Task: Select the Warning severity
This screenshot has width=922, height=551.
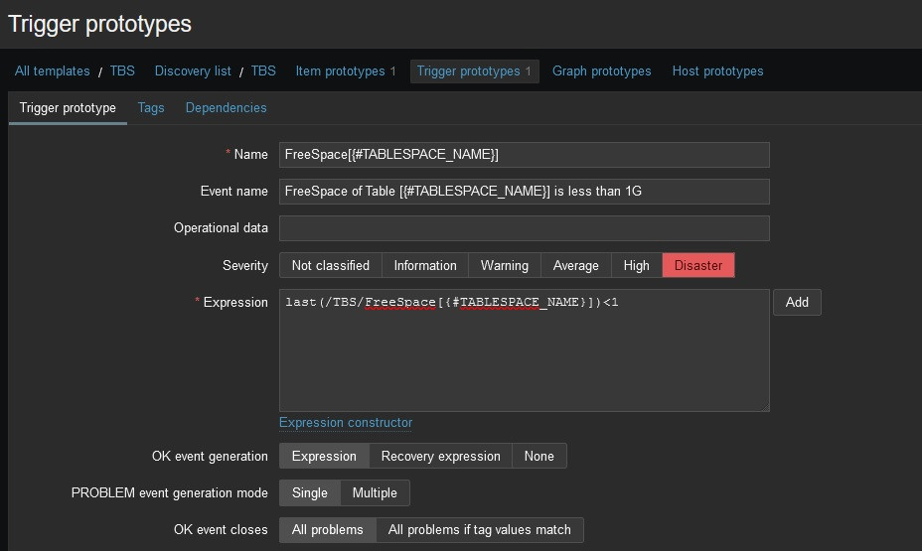Action: point(504,266)
